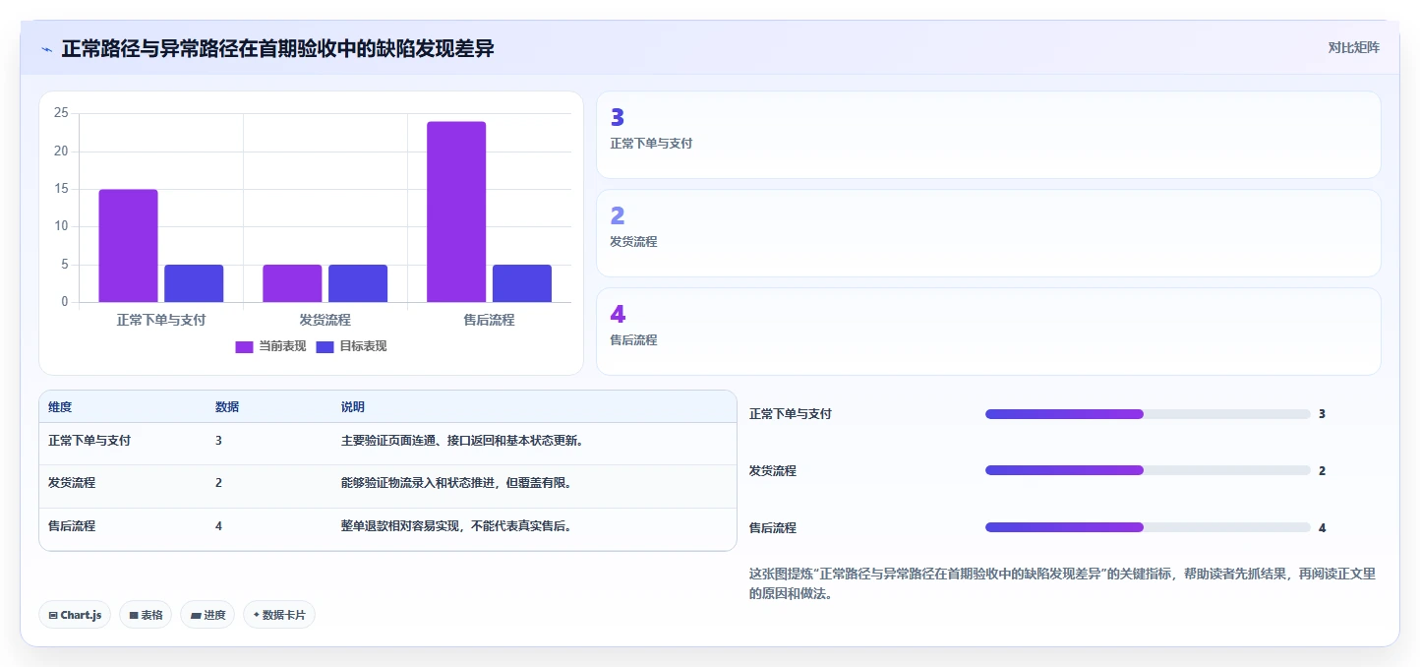Click the panel title 正常路径与异常路径在首期验收中的缺陷发现差异

277,48
